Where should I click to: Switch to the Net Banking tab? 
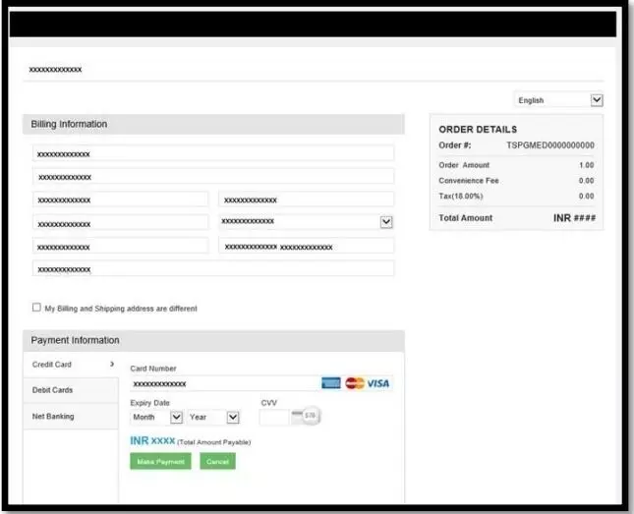point(52,417)
